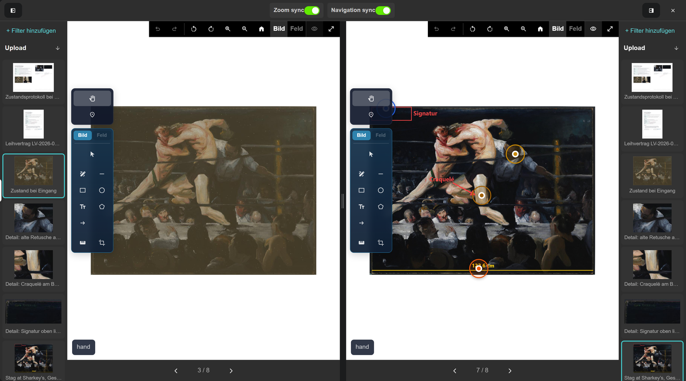This screenshot has width=686, height=381.
Task: Select the hand pan tool in right viewer
Action: pos(371,98)
